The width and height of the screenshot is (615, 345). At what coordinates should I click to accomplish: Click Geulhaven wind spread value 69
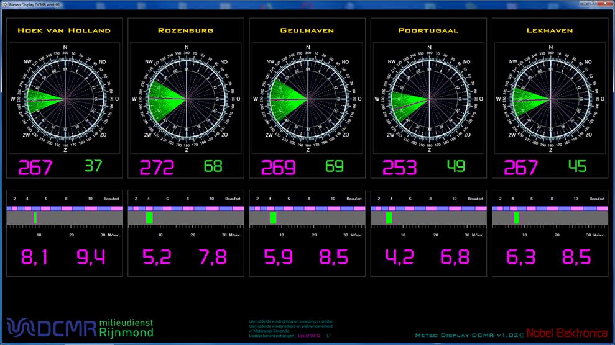pos(335,166)
